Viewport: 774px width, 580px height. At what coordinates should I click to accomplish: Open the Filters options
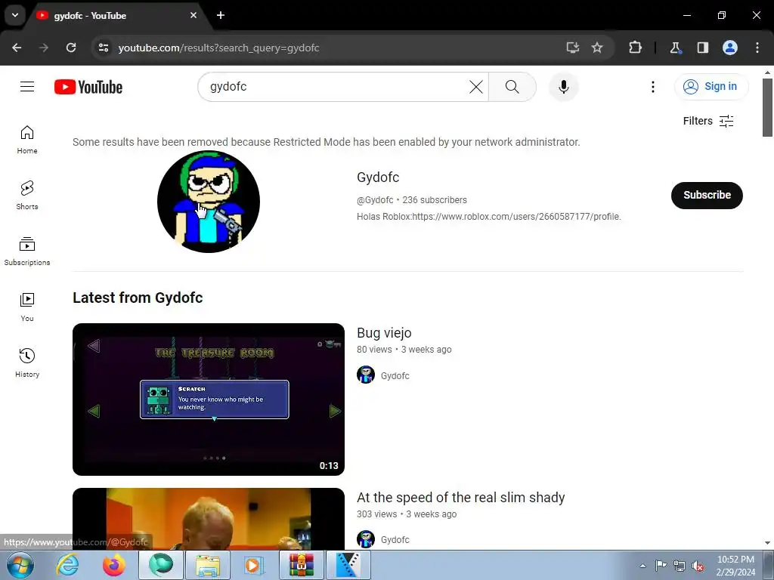click(x=707, y=121)
